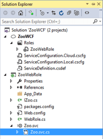Open the Pending Changes Filter dropdown arrow
Viewport: 103px width, 139px height.
tap(48, 13)
